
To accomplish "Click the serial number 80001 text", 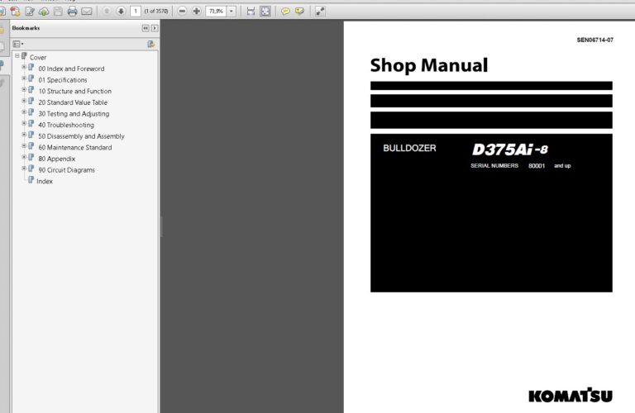I will (x=537, y=166).
